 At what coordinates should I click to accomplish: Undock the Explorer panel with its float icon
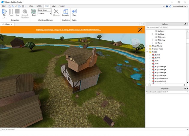click(185, 24)
